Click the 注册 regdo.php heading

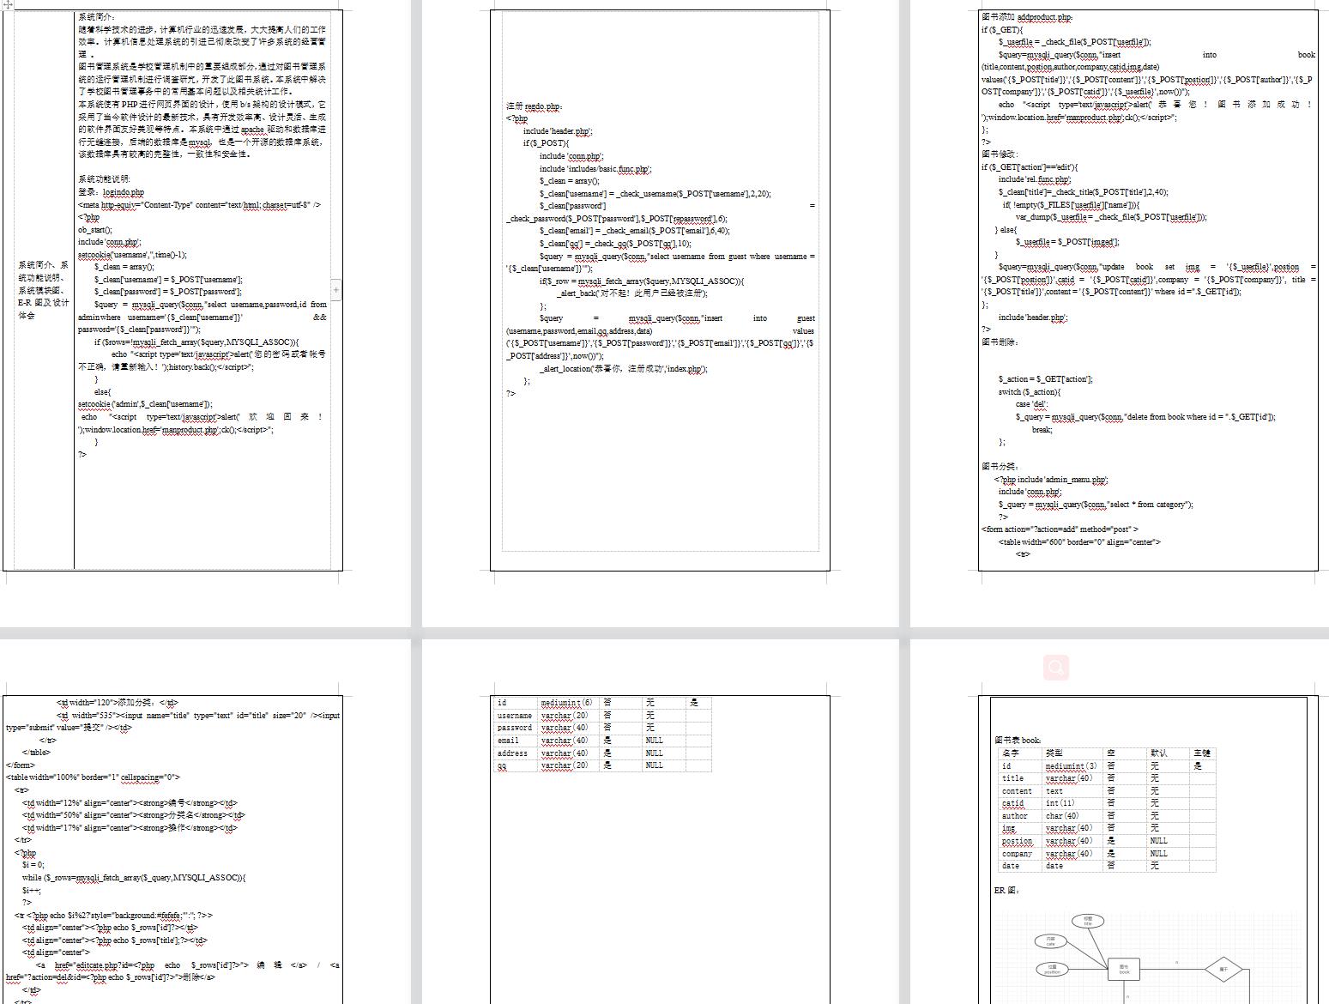535,106
